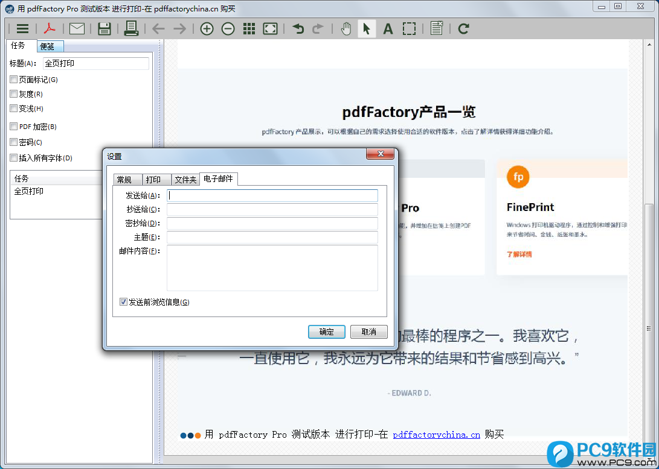Click the FinePrint product title

click(x=530, y=207)
